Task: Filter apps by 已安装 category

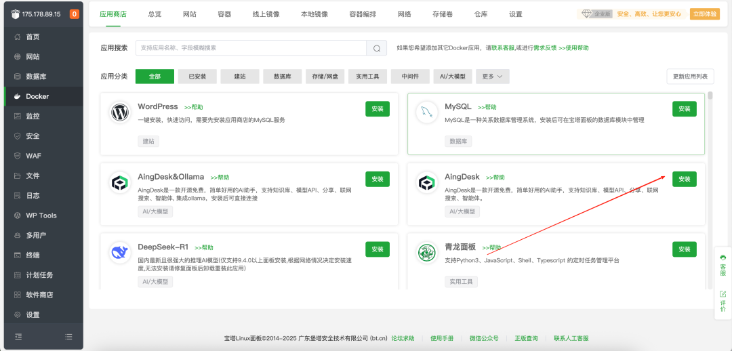Action: click(x=197, y=77)
